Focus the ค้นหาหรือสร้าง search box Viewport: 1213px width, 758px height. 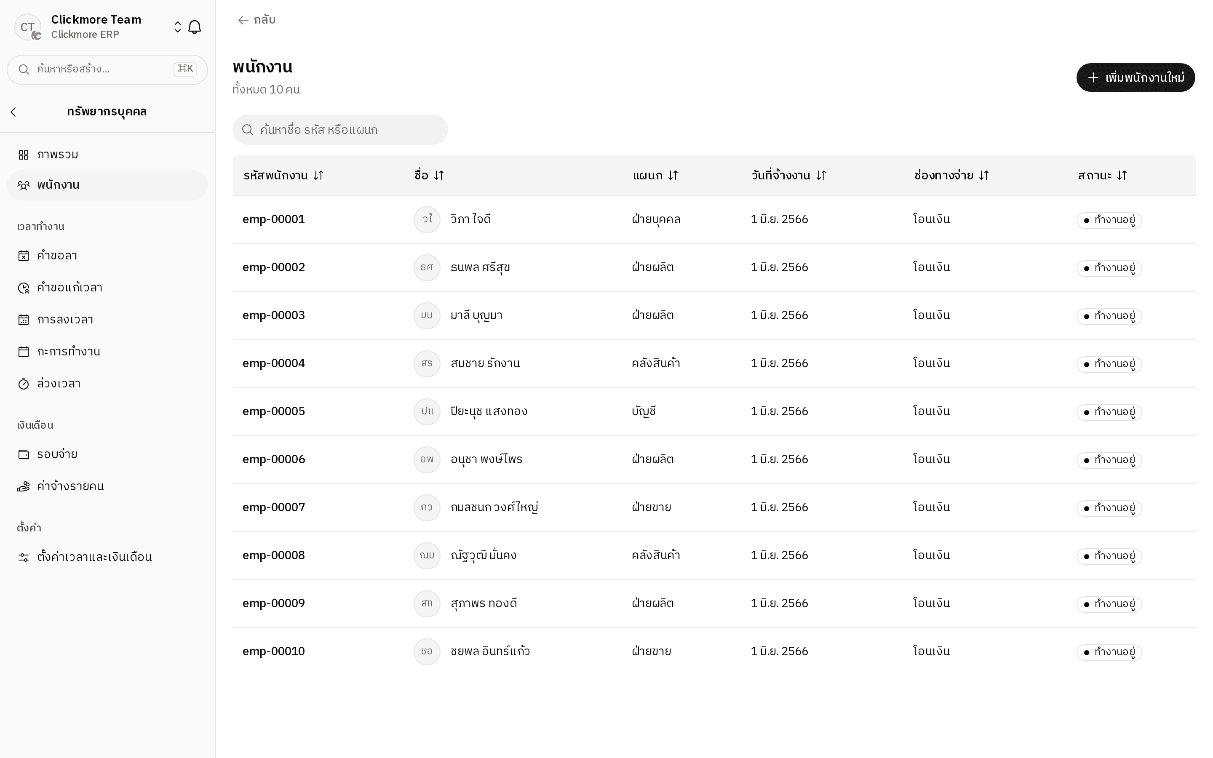107,69
